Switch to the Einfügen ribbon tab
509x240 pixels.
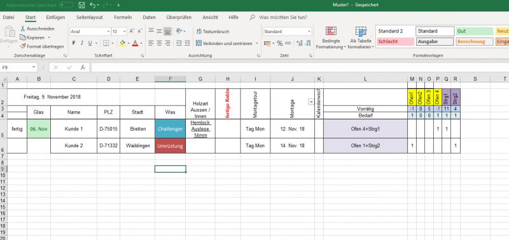click(55, 18)
